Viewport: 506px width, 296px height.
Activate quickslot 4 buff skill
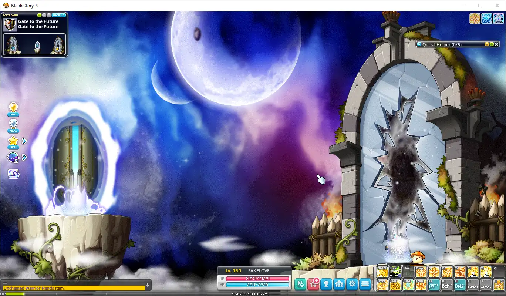click(473, 272)
